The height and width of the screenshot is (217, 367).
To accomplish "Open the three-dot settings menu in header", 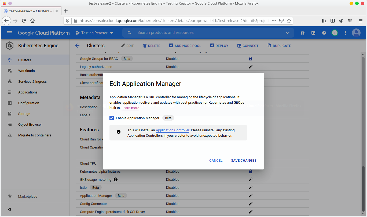I will point(346,33).
